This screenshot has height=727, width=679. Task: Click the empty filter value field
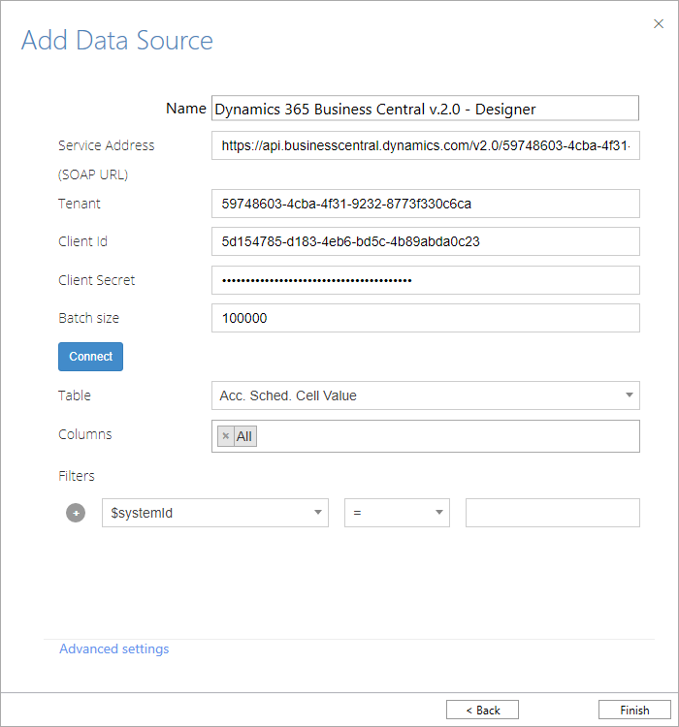coord(553,513)
